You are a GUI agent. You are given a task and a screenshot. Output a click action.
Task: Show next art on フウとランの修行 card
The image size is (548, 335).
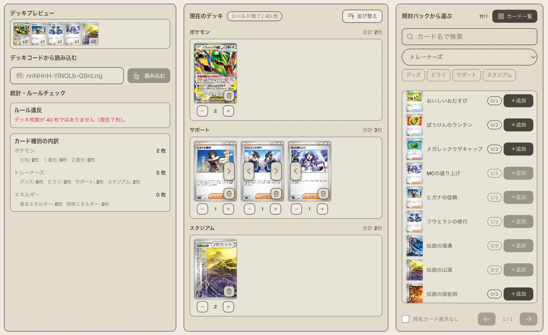tap(276, 171)
